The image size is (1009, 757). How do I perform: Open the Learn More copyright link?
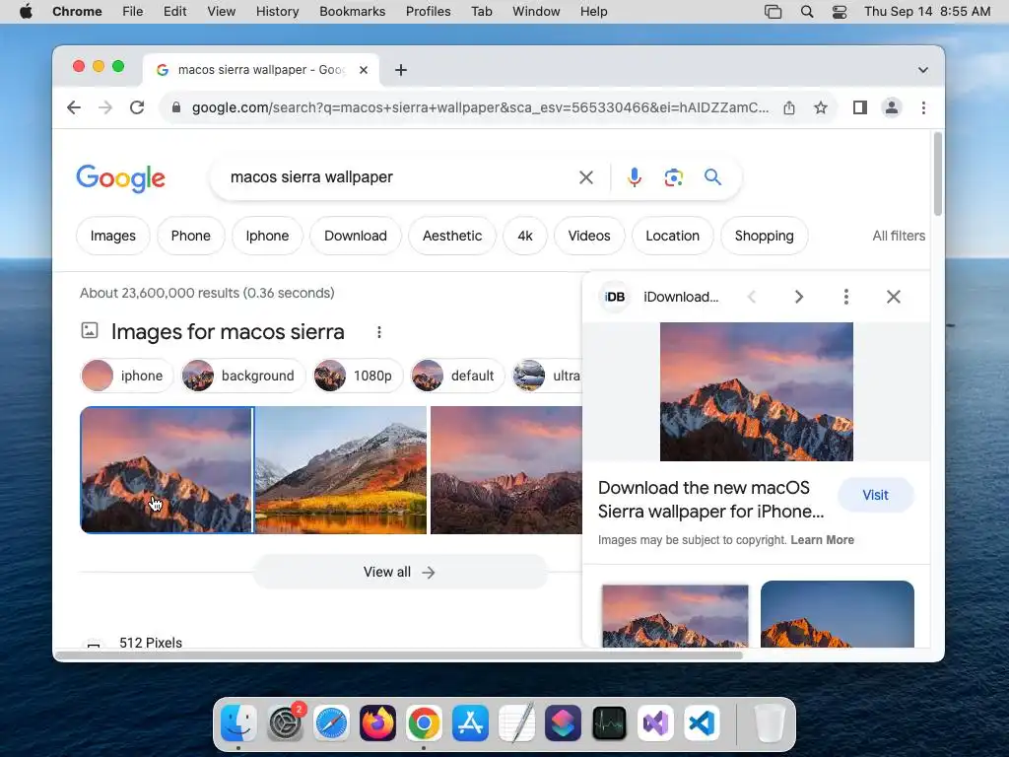pyautogui.click(x=822, y=540)
